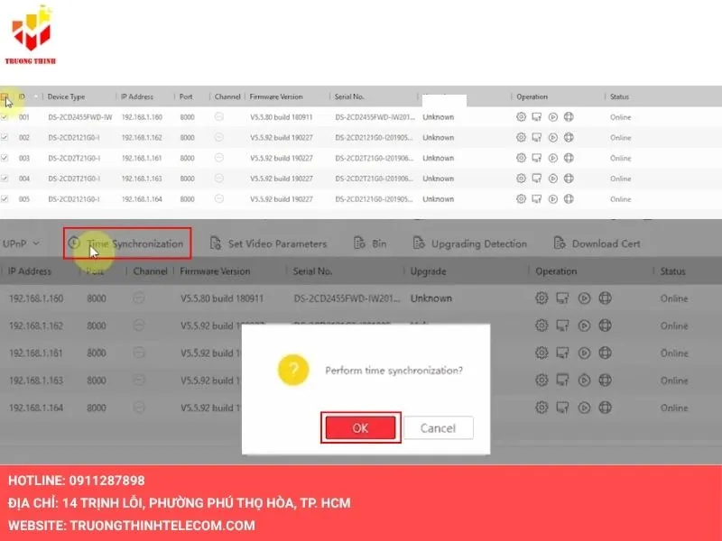Click gear icon in enlarged 192.168.1.160 row
722x541 pixels.
(541, 298)
